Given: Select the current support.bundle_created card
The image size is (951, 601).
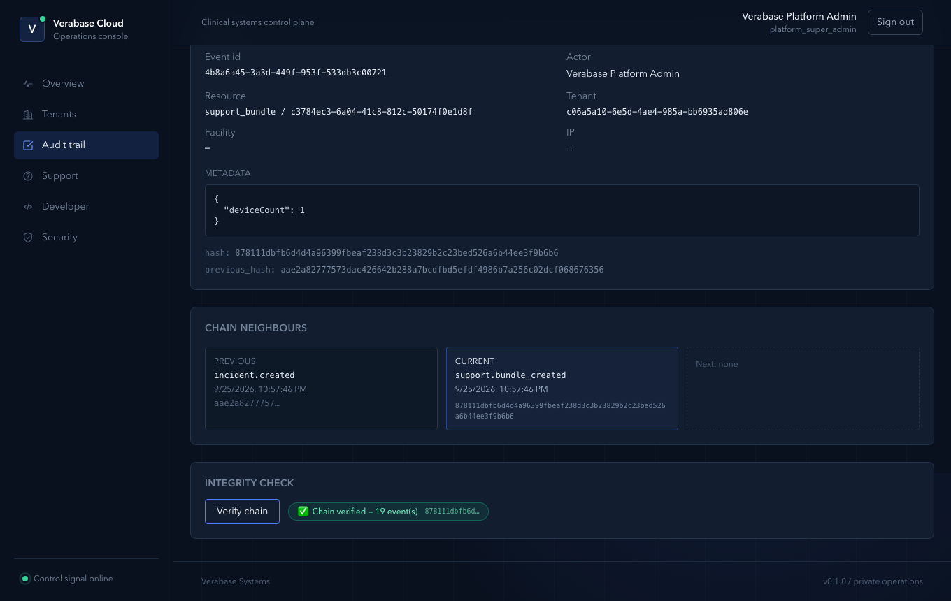Looking at the screenshot, I should [562, 389].
